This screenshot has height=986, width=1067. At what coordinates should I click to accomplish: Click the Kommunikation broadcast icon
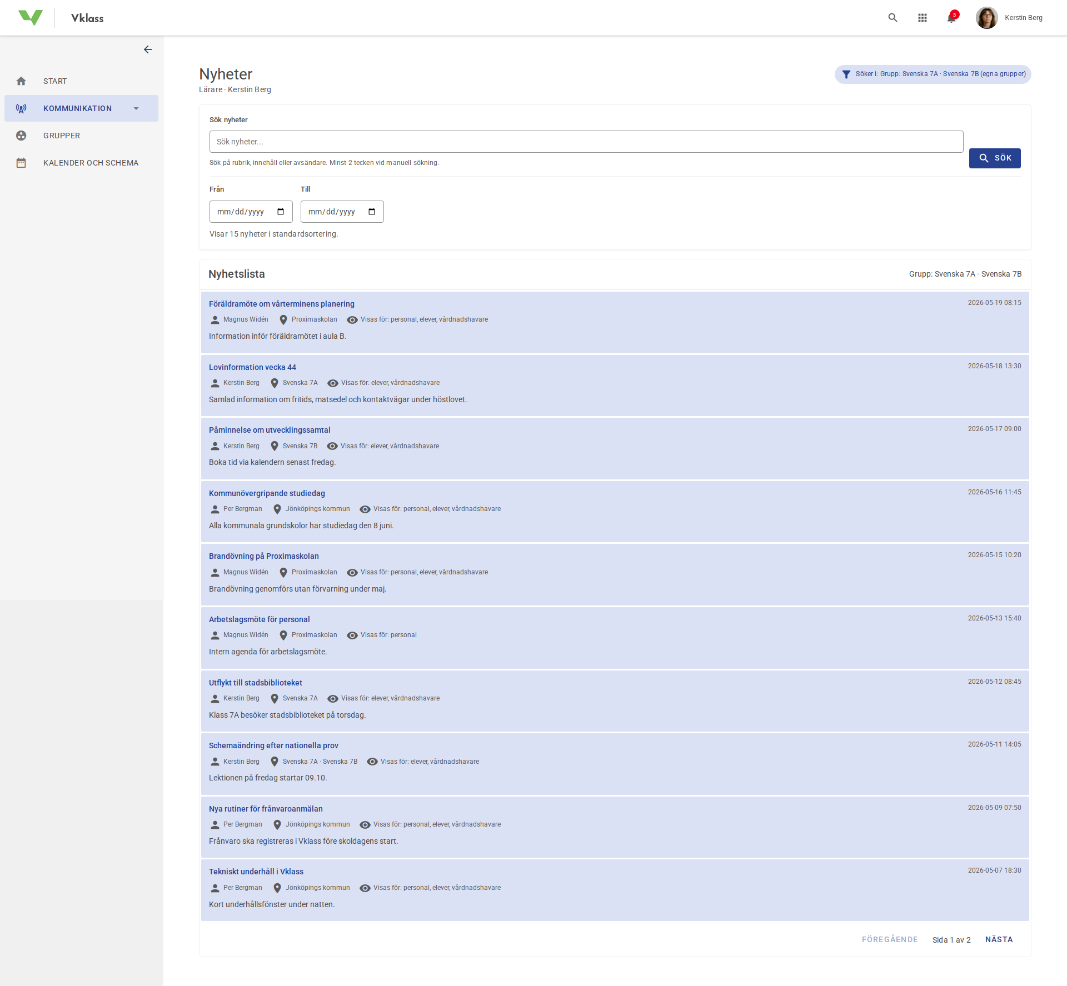click(21, 108)
